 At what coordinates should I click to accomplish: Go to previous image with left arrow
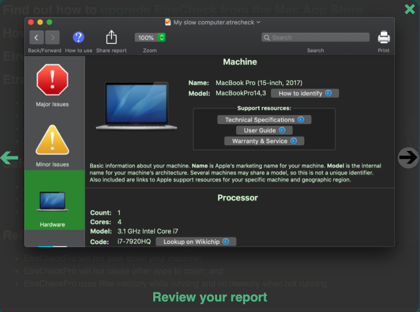pos(10,158)
